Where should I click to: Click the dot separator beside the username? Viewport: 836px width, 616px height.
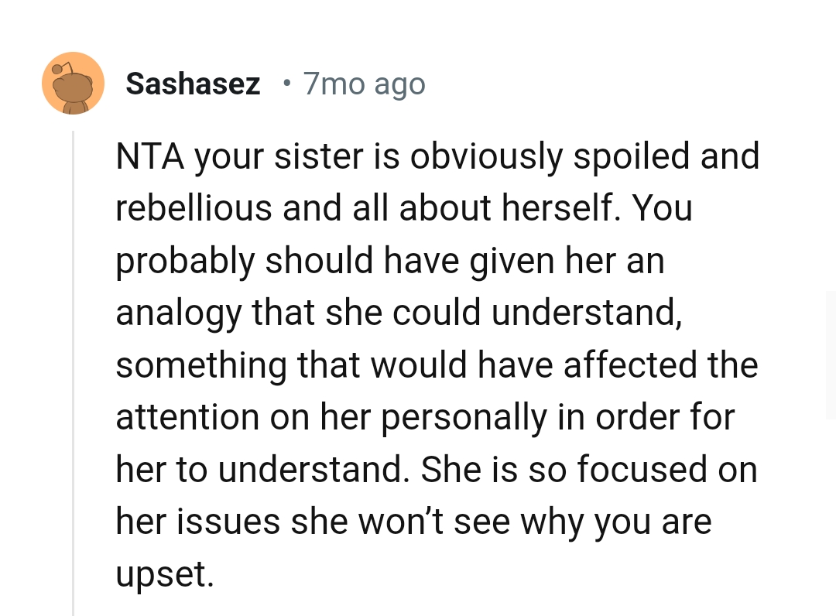(x=287, y=83)
